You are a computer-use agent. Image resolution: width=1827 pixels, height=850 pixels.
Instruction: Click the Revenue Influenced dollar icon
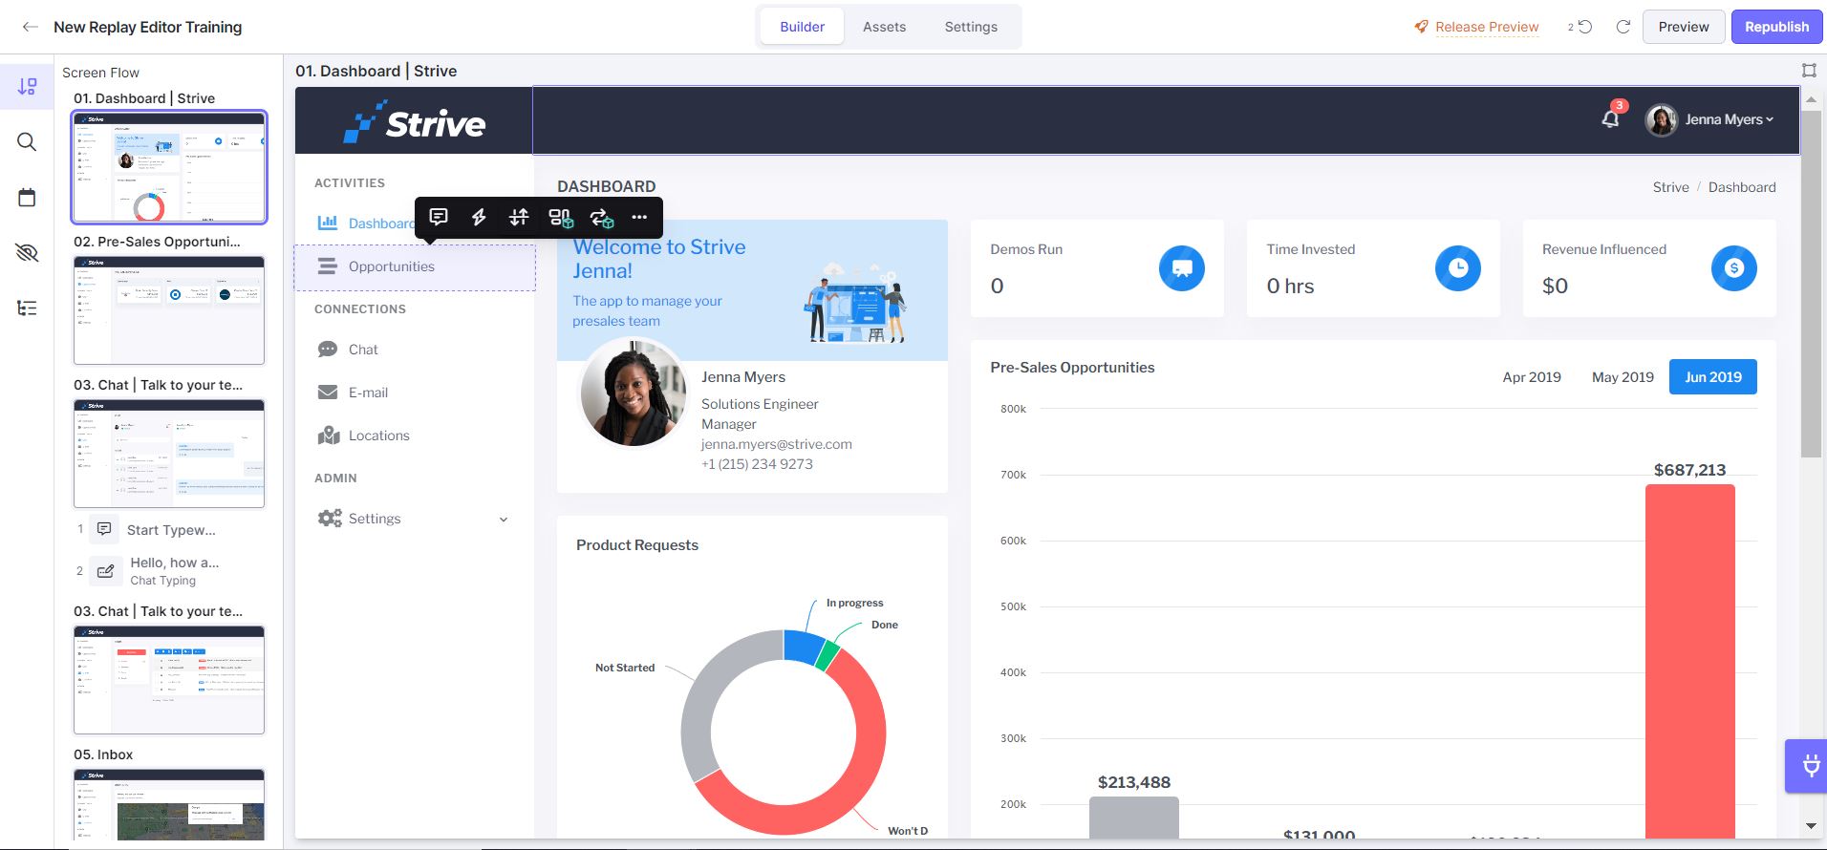tap(1734, 268)
